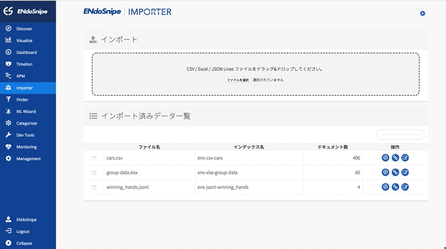
Task: Click index name ens-xlsx-group-data
Action: [x=217, y=172]
